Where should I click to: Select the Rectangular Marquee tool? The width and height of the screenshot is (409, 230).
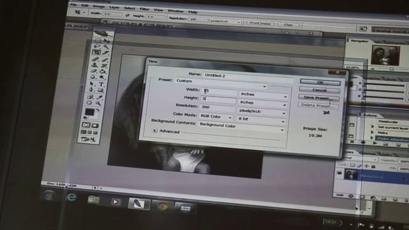click(x=98, y=40)
